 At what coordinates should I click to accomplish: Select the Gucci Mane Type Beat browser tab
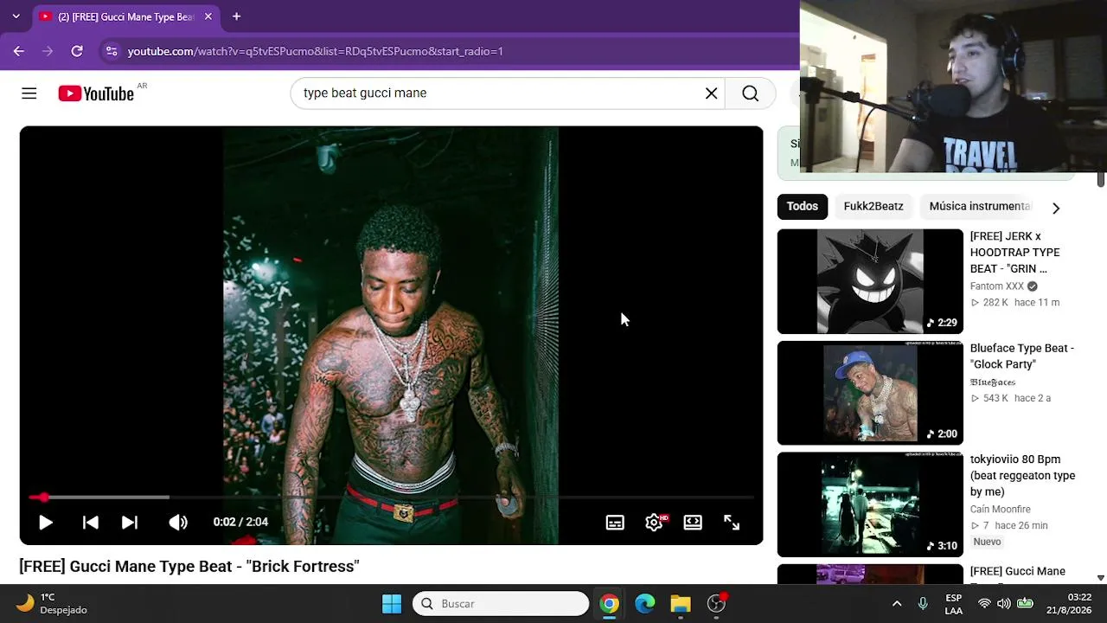pyautogui.click(x=126, y=16)
